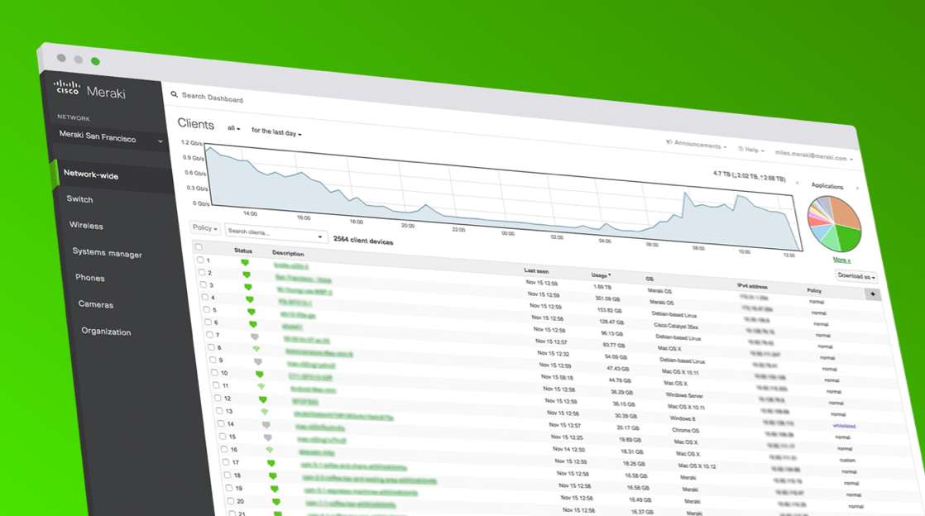Open the 'all' clients filter dropdown
This screenshot has width=925, height=516.
(x=233, y=128)
